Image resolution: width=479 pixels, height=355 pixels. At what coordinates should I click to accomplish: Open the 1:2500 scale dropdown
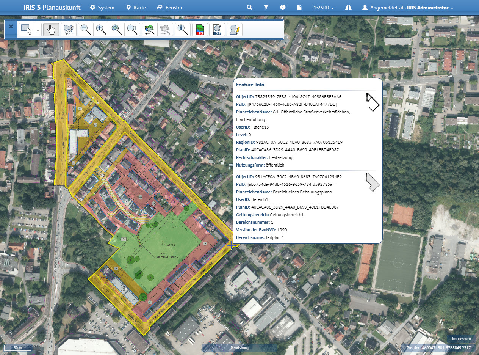324,8
